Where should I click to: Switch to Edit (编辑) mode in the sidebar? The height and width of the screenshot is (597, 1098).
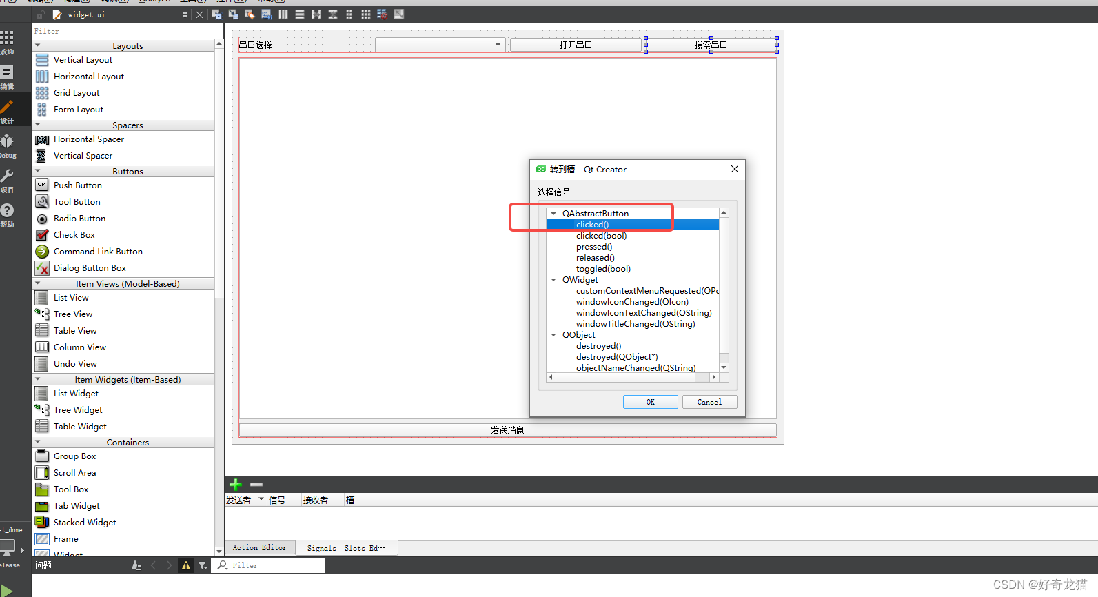pos(7,77)
